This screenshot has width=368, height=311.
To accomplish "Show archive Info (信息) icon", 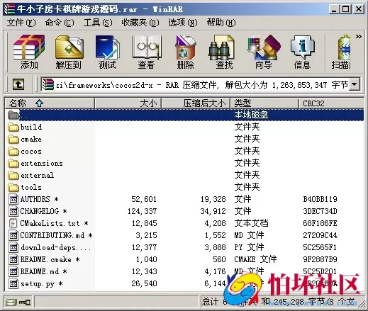I will [302, 52].
